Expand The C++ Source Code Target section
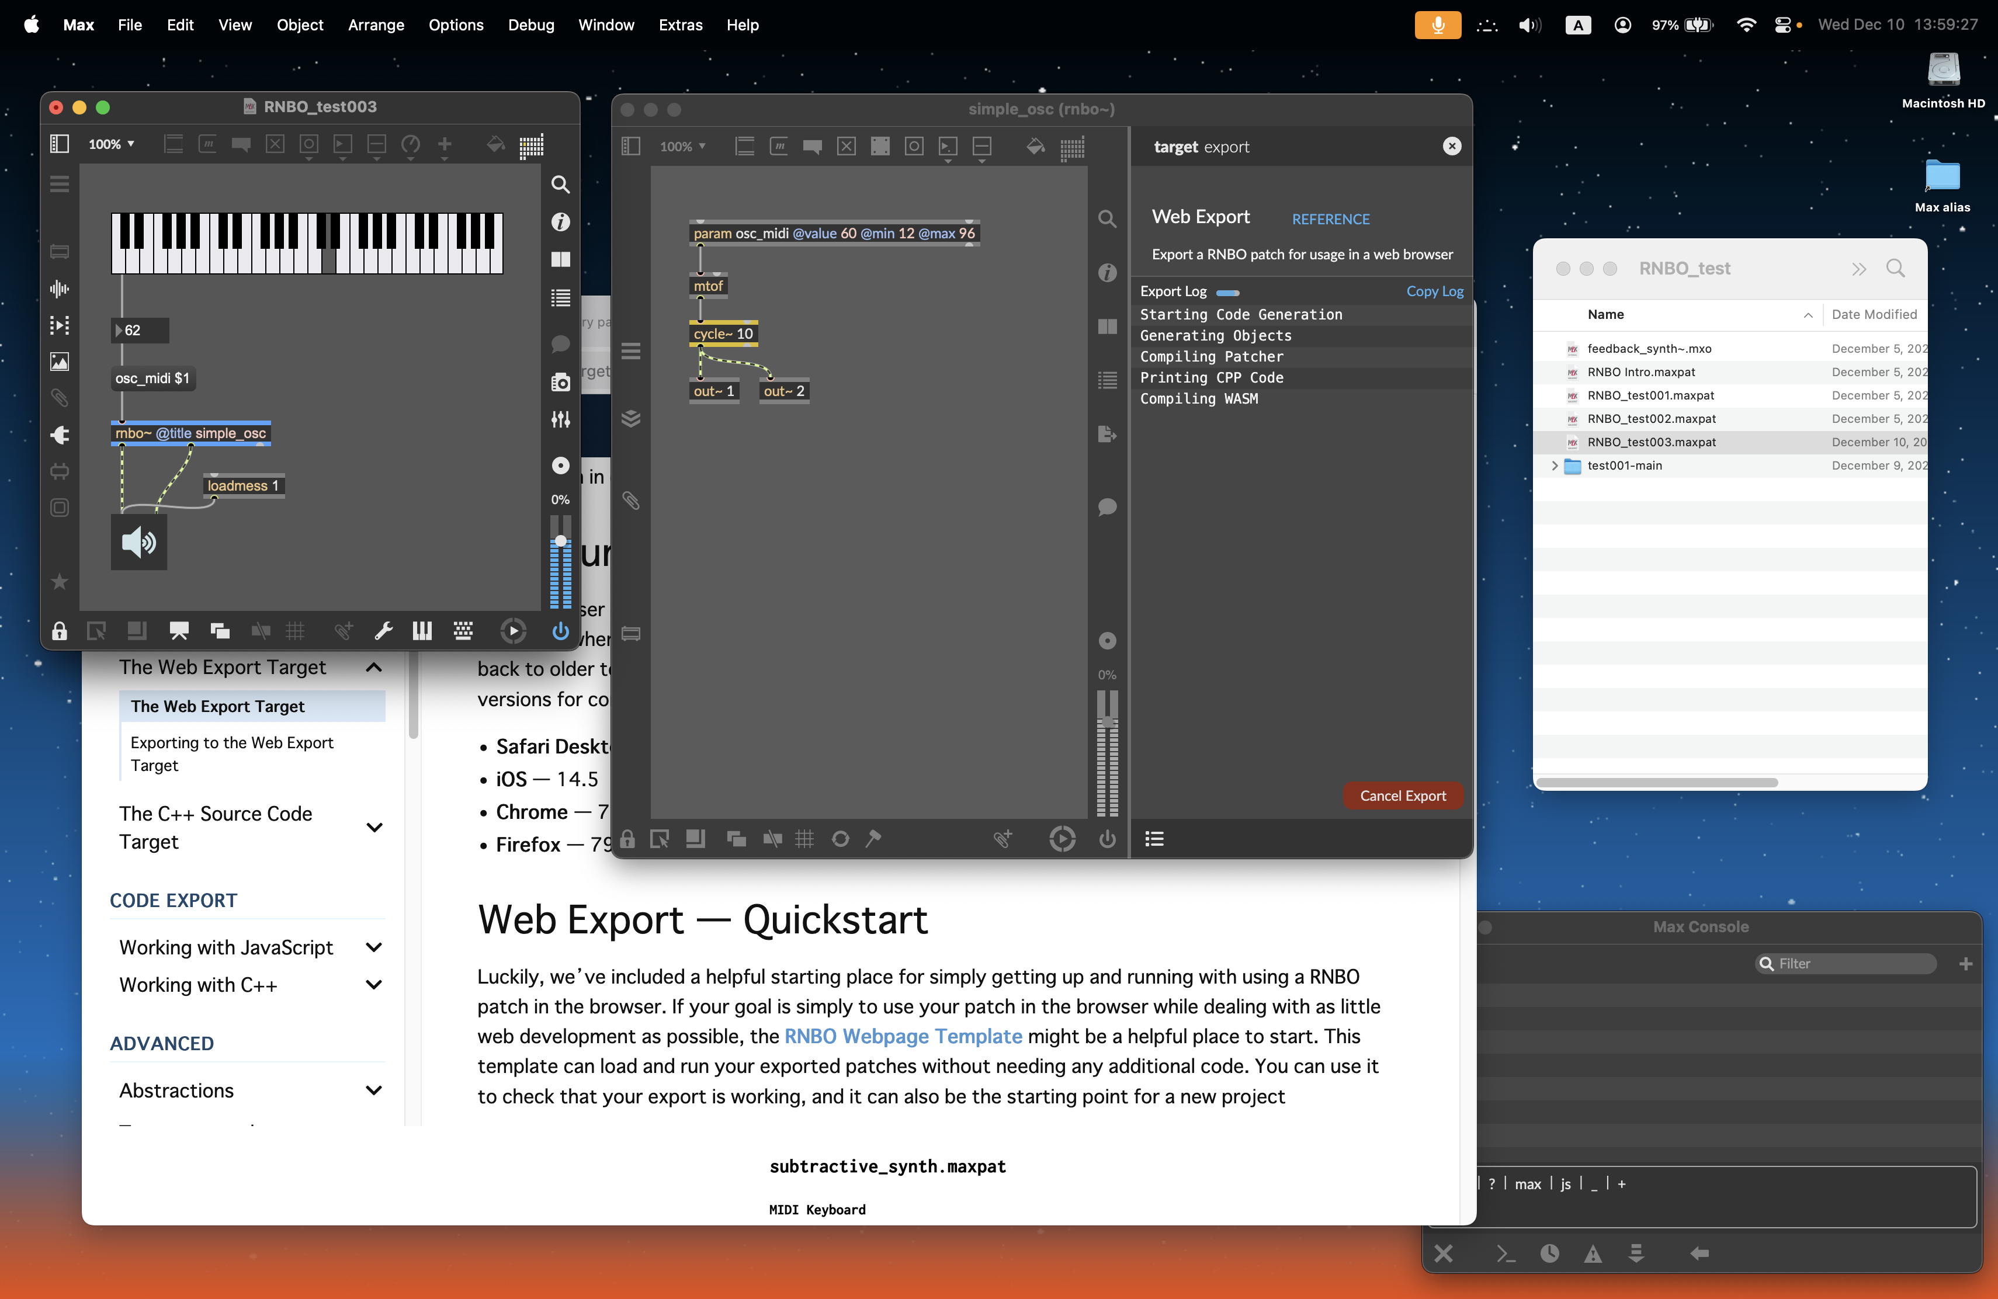The height and width of the screenshot is (1299, 1998). coord(374,828)
